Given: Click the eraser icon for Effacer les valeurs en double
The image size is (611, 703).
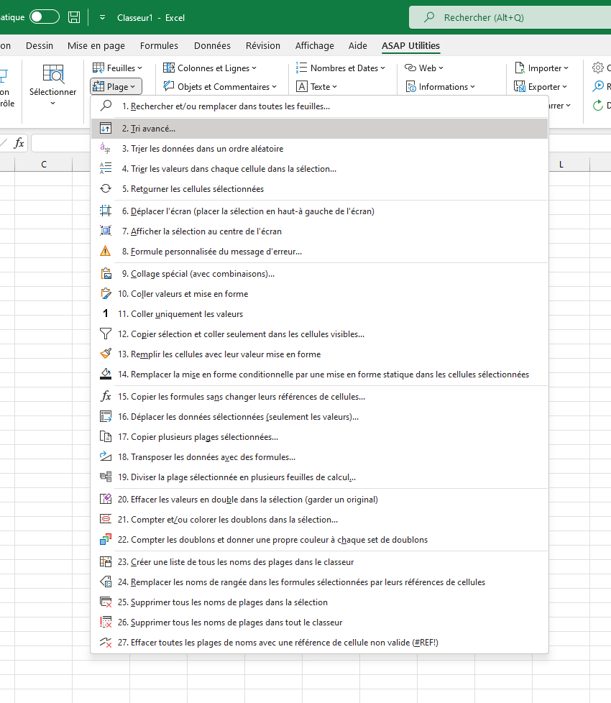Looking at the screenshot, I should pos(106,499).
